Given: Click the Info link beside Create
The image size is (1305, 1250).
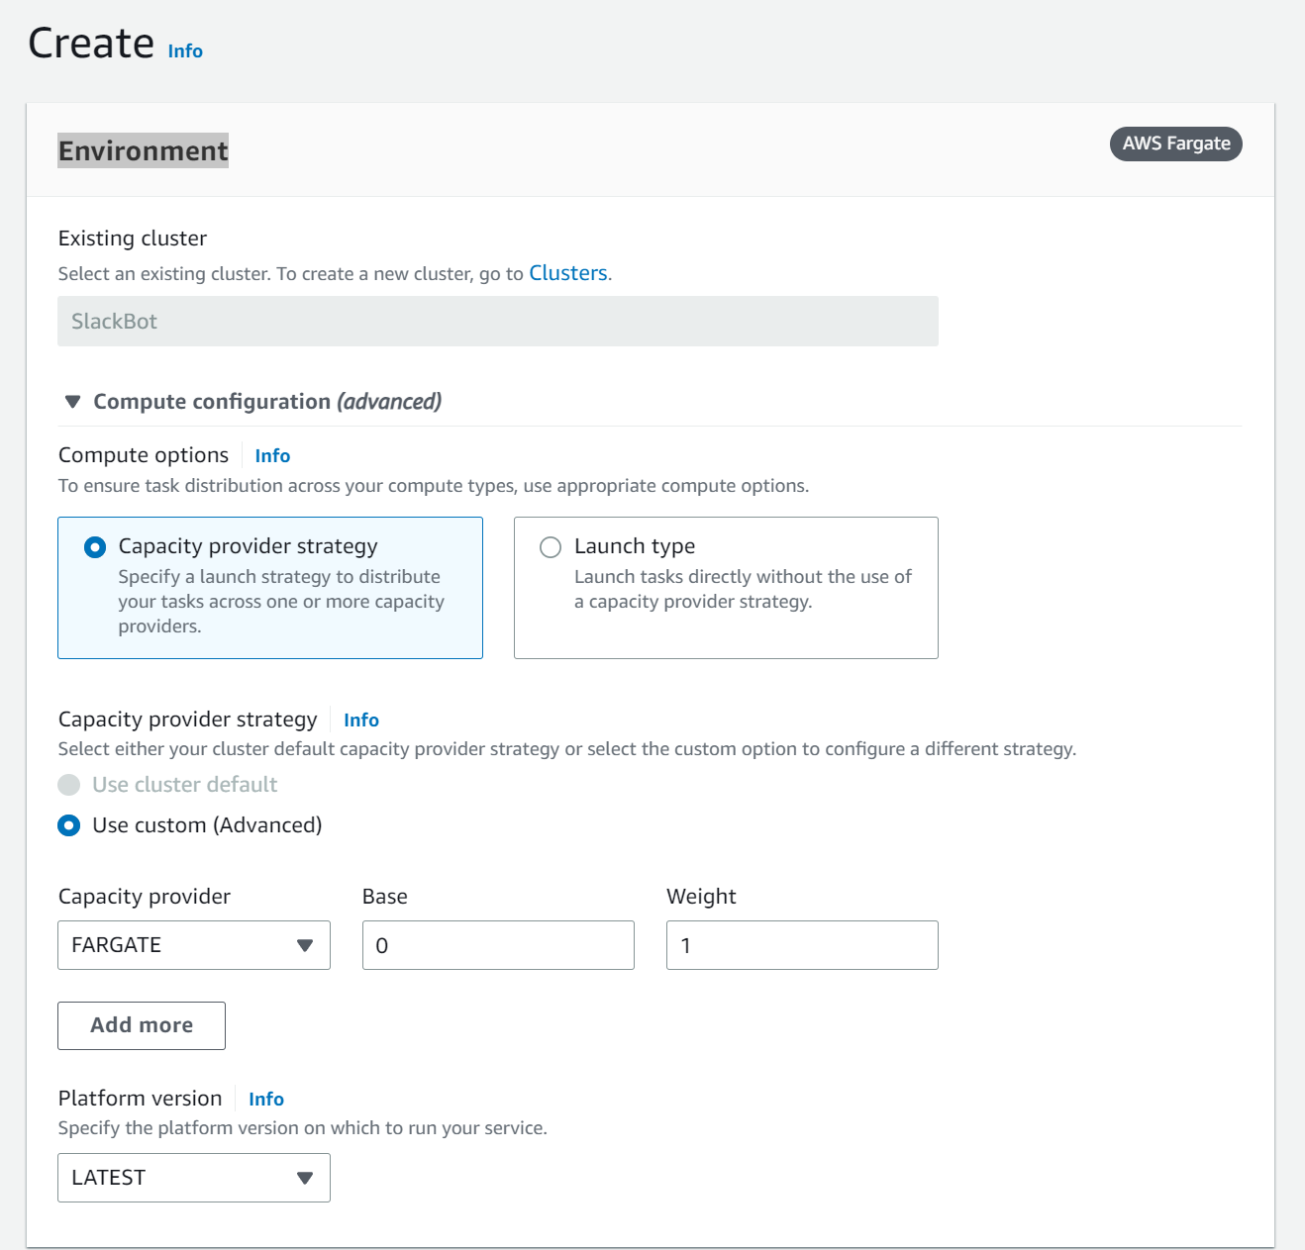Looking at the screenshot, I should click(x=184, y=50).
